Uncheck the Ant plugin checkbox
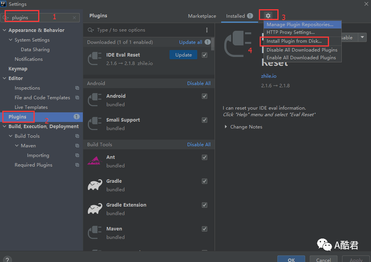This screenshot has width=371, height=262. coord(205,157)
